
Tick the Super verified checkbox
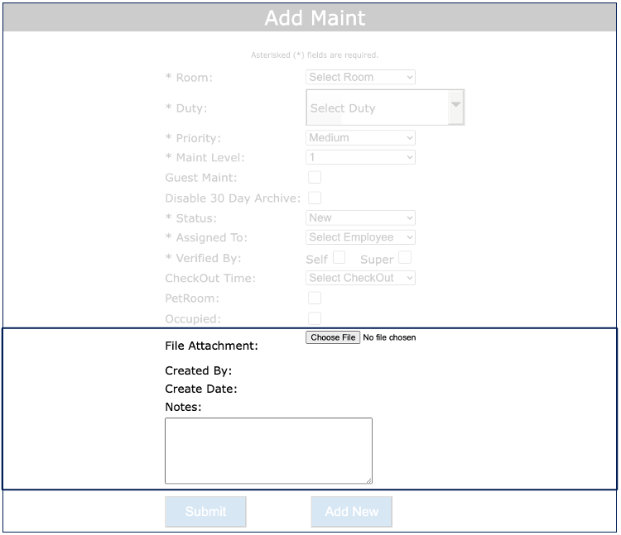404,258
